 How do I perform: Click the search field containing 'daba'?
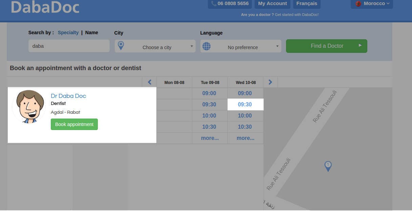69,46
